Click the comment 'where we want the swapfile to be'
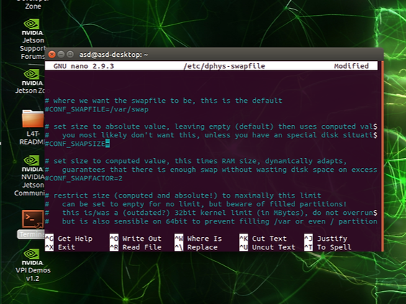The image size is (406, 304). [125, 101]
